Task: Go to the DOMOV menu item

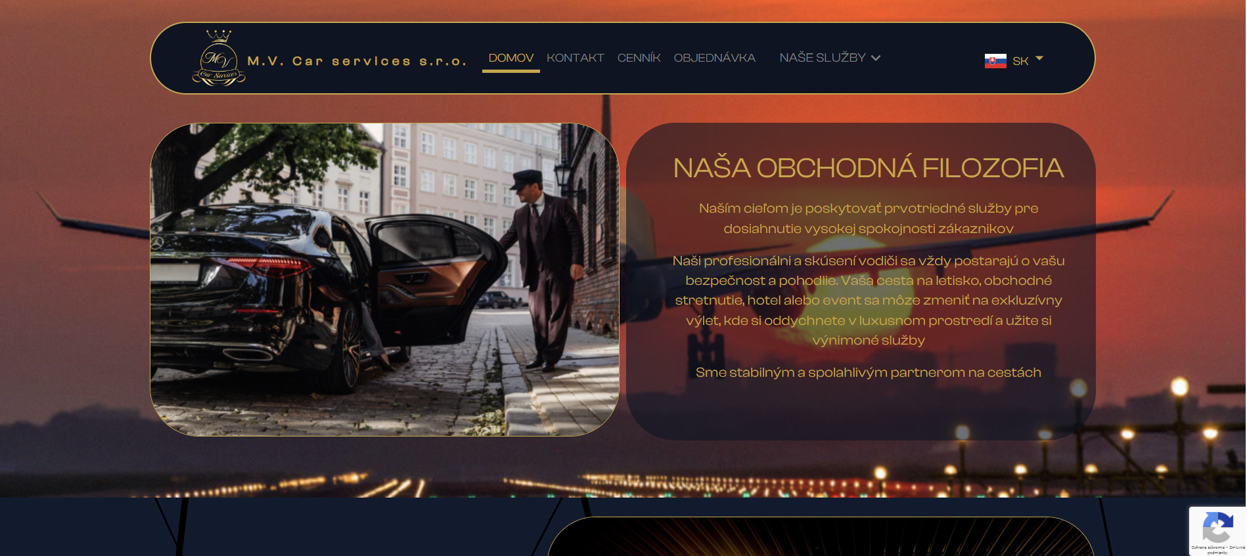Action: point(511,58)
